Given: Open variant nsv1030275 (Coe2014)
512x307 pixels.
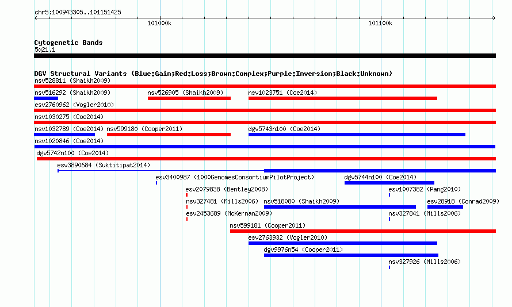Looking at the screenshot, I should pyautogui.click(x=69, y=117).
